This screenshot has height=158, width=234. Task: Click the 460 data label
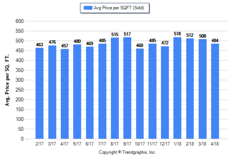pyautogui.click(x=140, y=46)
